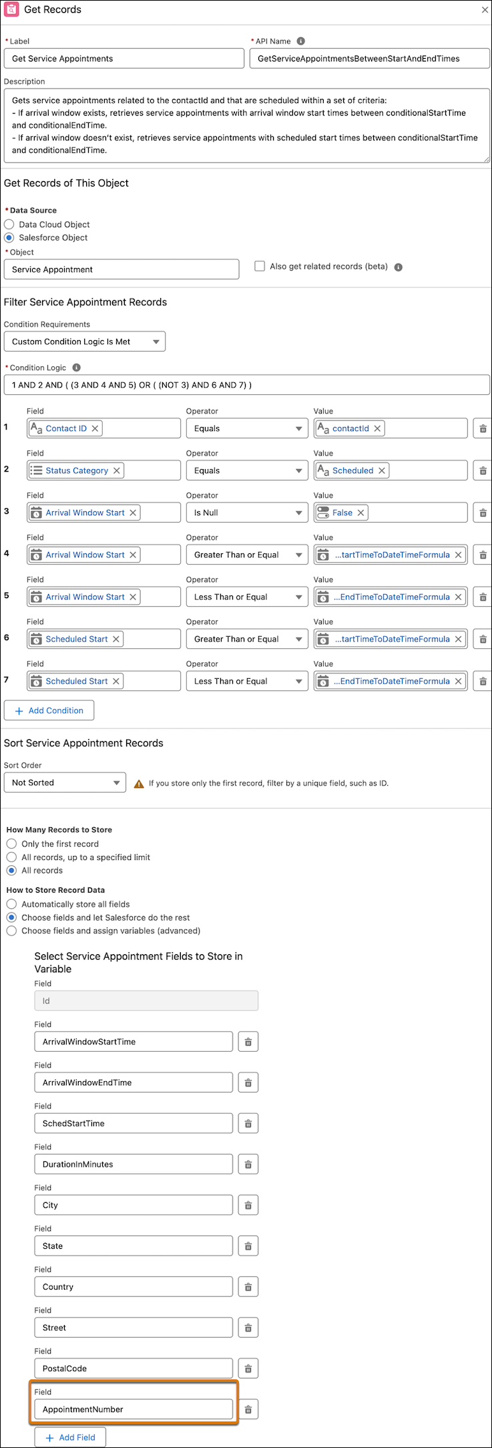Remove the Scheduled value pill
The height and width of the screenshot is (1448, 492).
382,470
